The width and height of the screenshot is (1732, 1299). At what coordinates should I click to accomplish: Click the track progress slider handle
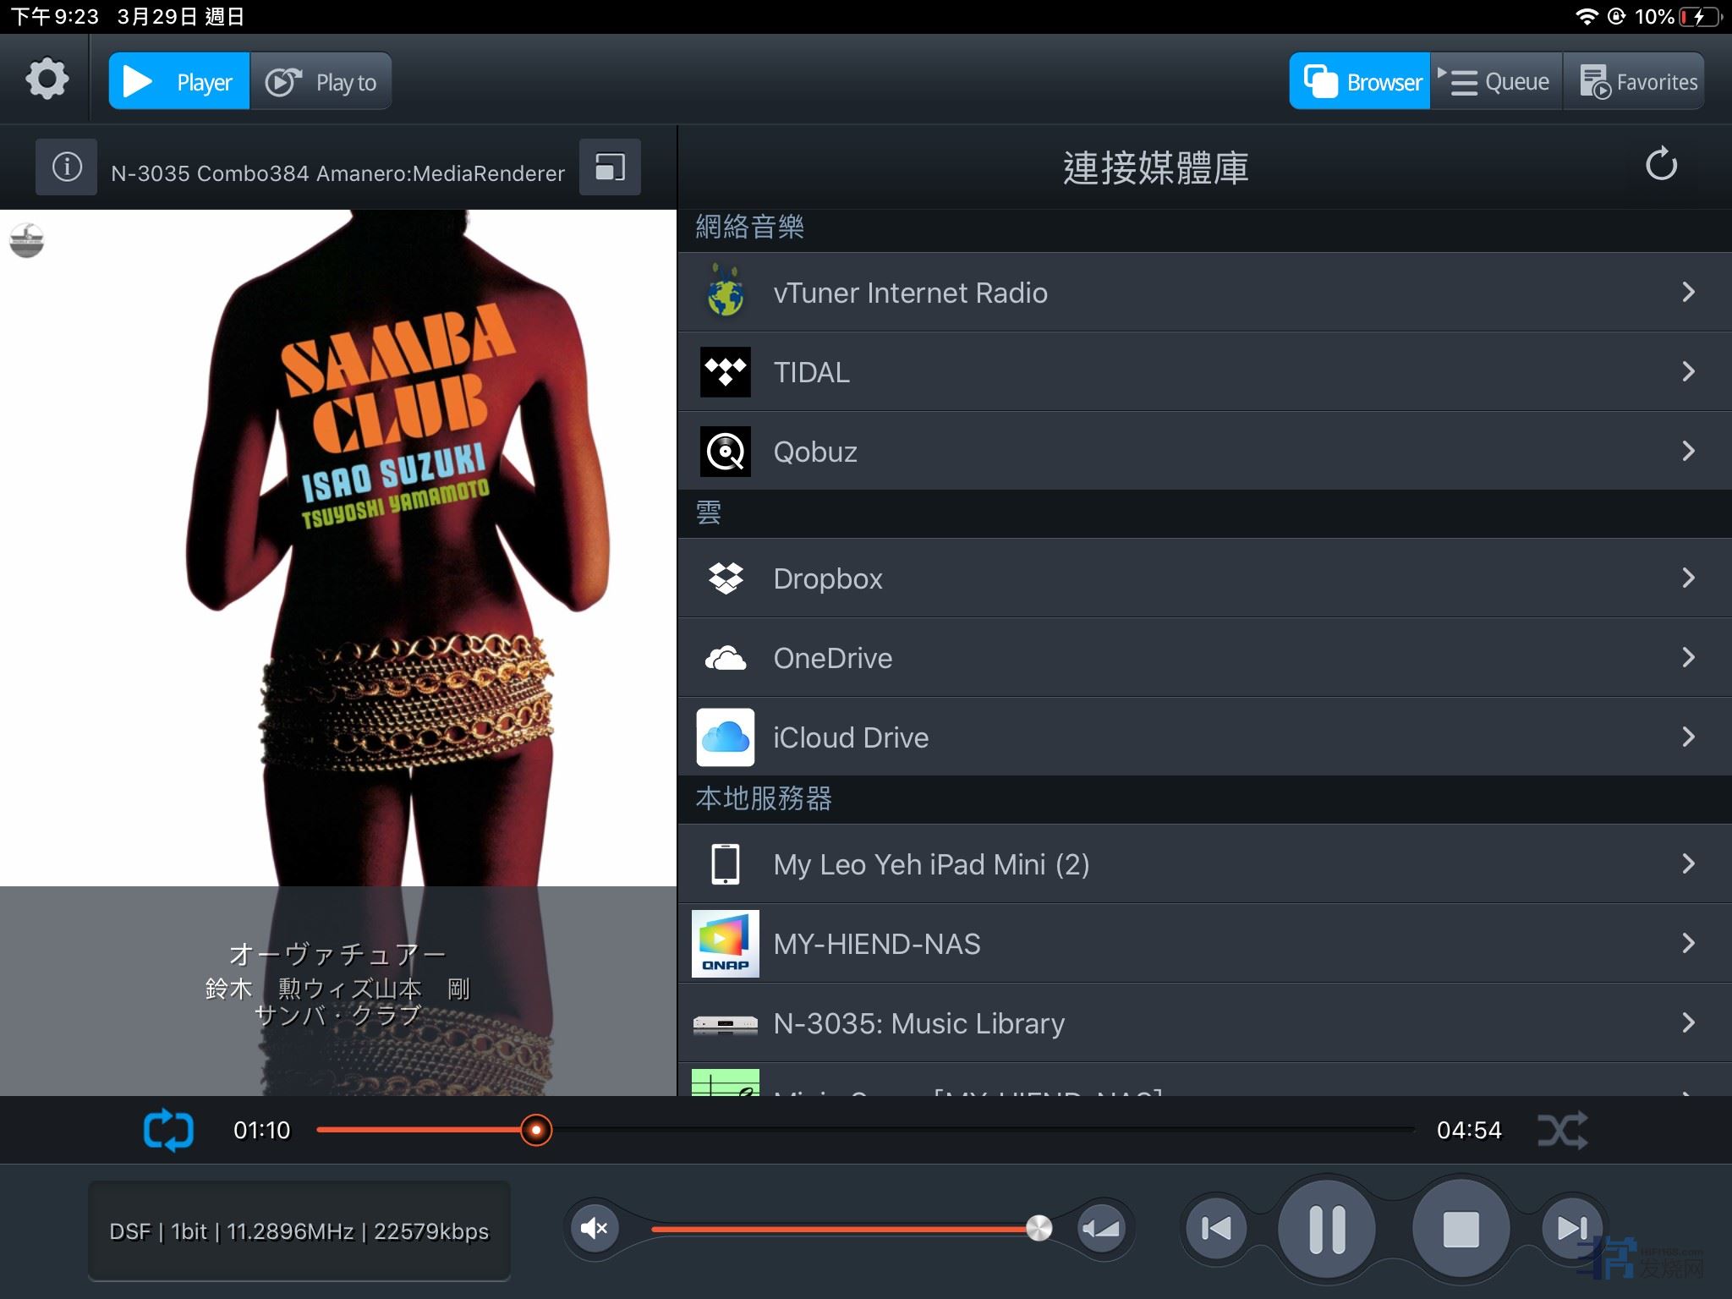pyautogui.click(x=536, y=1130)
